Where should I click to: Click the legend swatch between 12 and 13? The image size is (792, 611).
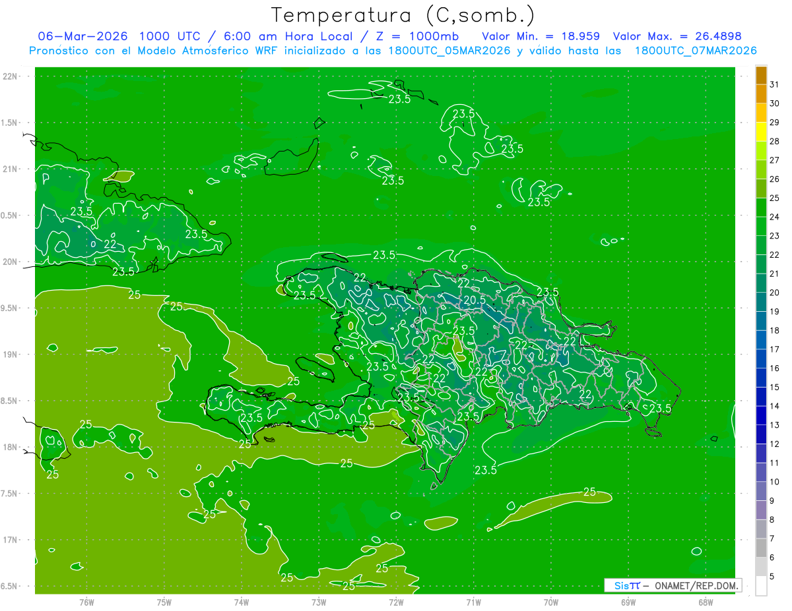click(761, 435)
